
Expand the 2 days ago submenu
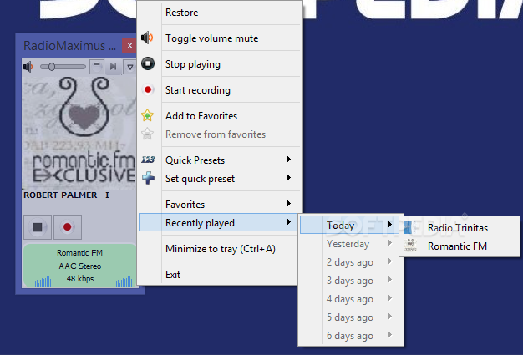click(351, 262)
